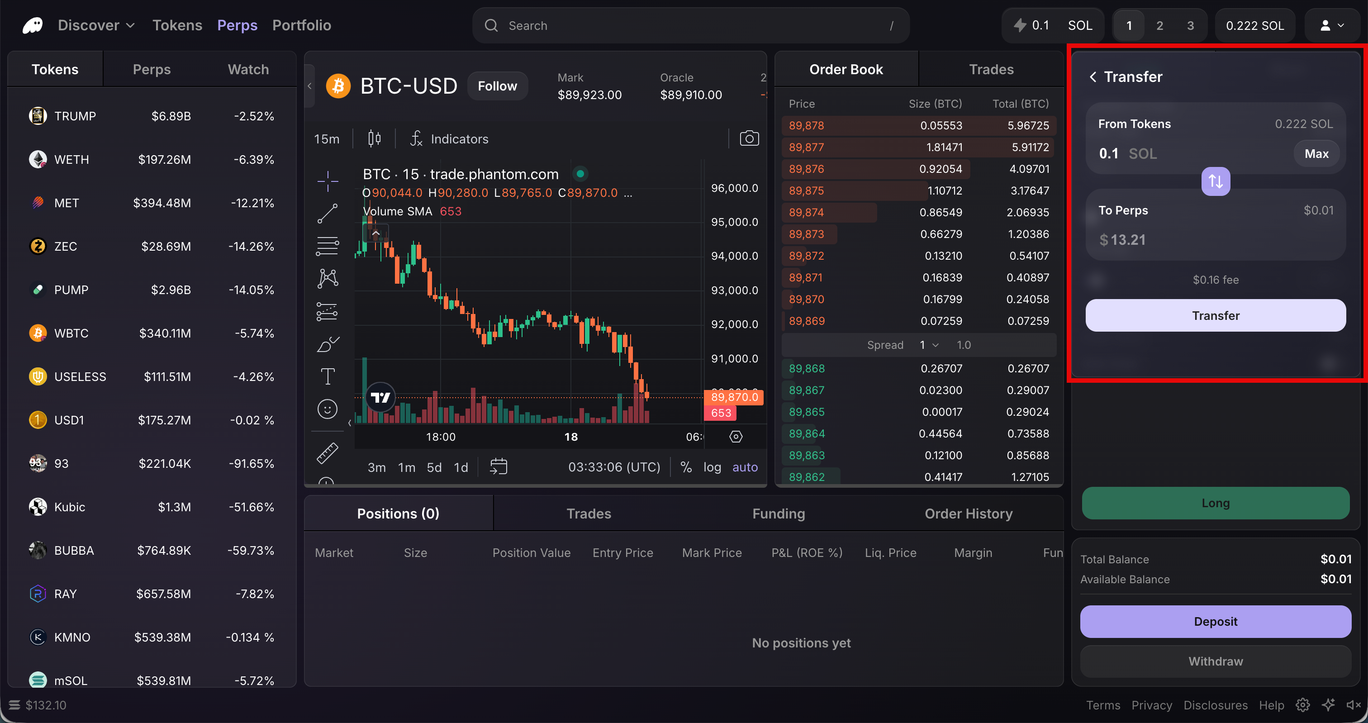Toggle log scale on chart
Viewport: 1368px width, 723px height.
[712, 467]
